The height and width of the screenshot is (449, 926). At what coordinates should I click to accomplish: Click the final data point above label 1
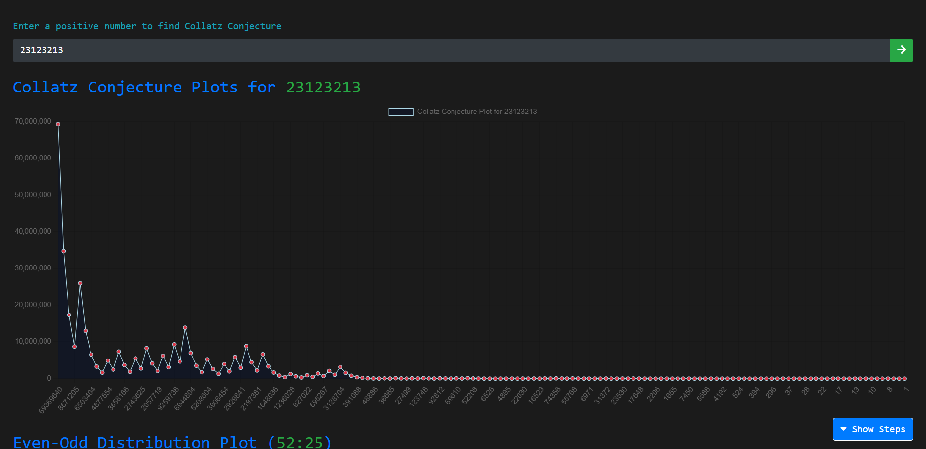tap(904, 378)
